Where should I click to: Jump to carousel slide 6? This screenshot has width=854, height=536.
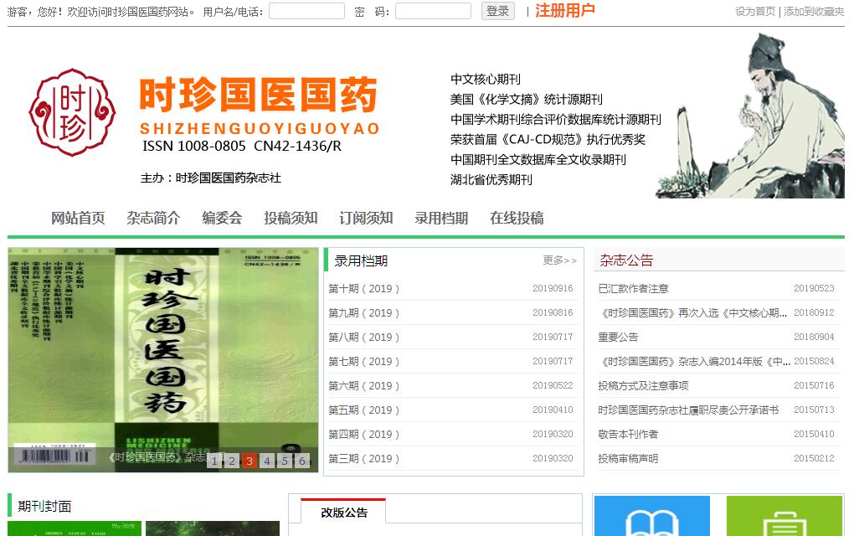pyautogui.click(x=302, y=461)
